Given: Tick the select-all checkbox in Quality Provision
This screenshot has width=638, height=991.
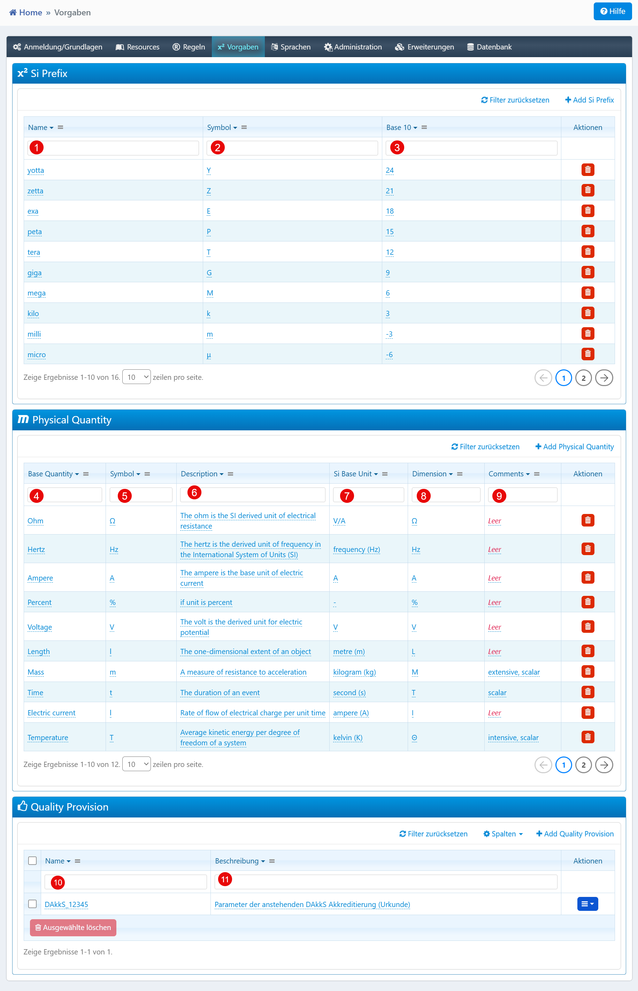Looking at the screenshot, I should pos(32,861).
